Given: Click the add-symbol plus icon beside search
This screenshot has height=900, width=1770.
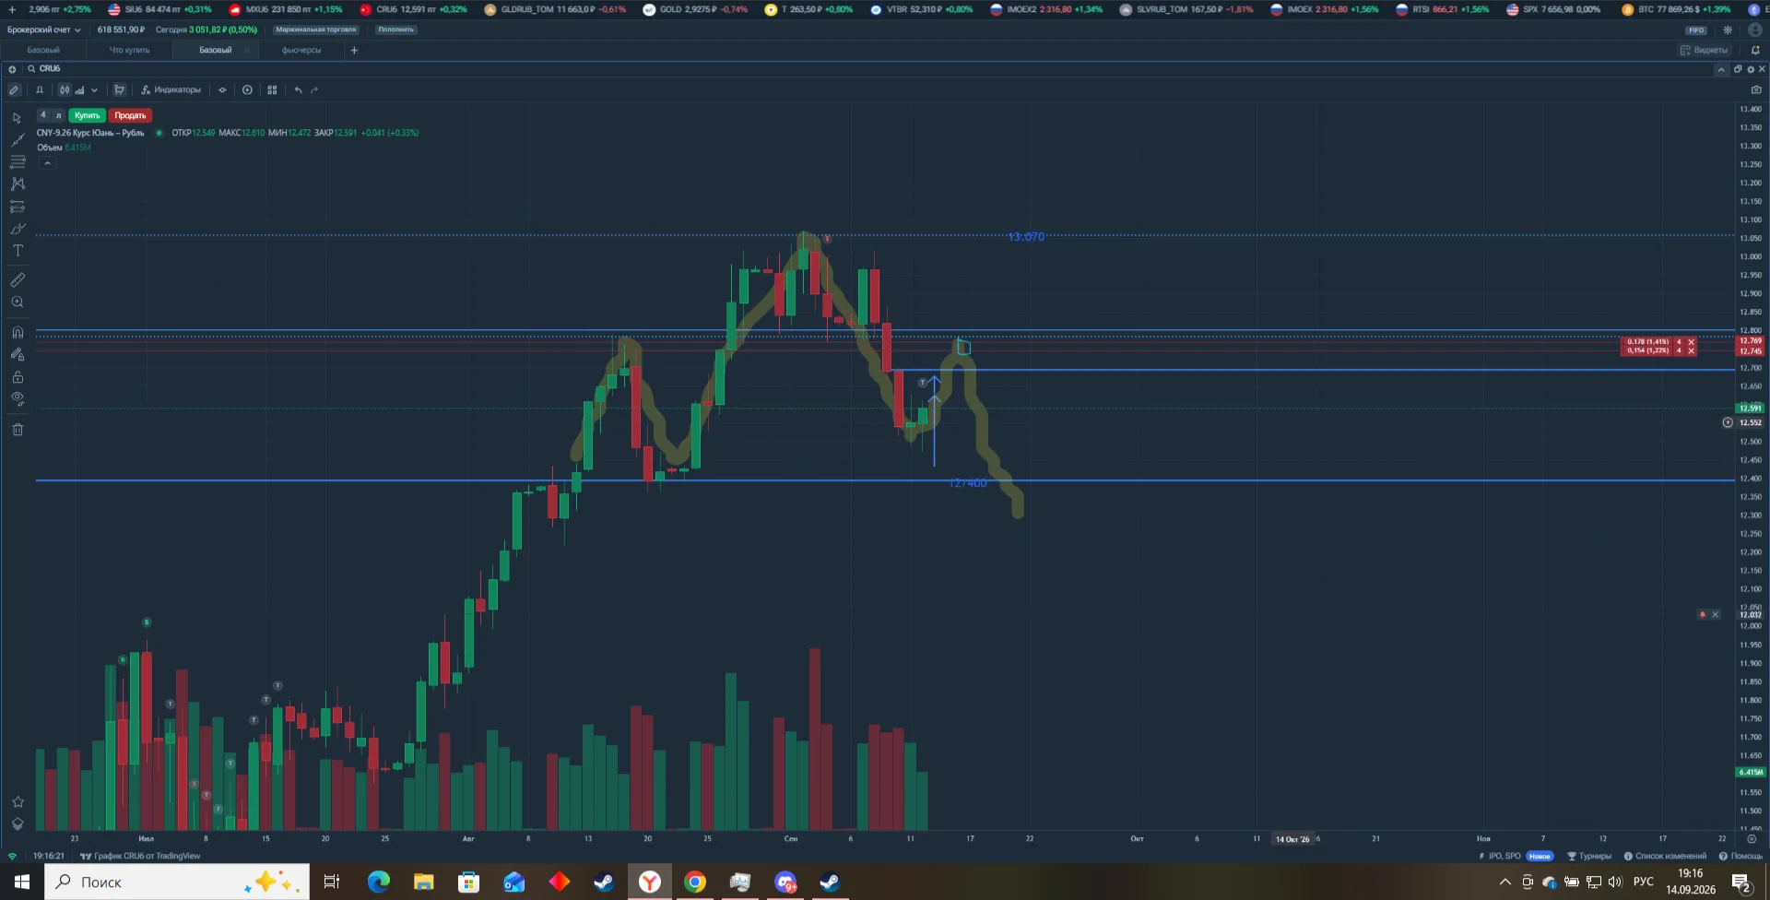Looking at the screenshot, I should tap(12, 69).
